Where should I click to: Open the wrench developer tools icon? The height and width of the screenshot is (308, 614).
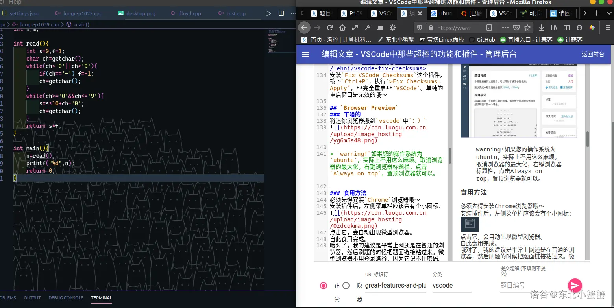(x=368, y=28)
